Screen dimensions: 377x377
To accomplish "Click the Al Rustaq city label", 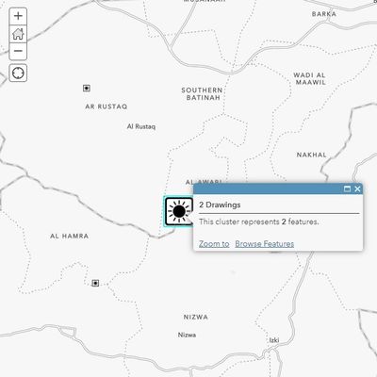I will coord(141,126).
